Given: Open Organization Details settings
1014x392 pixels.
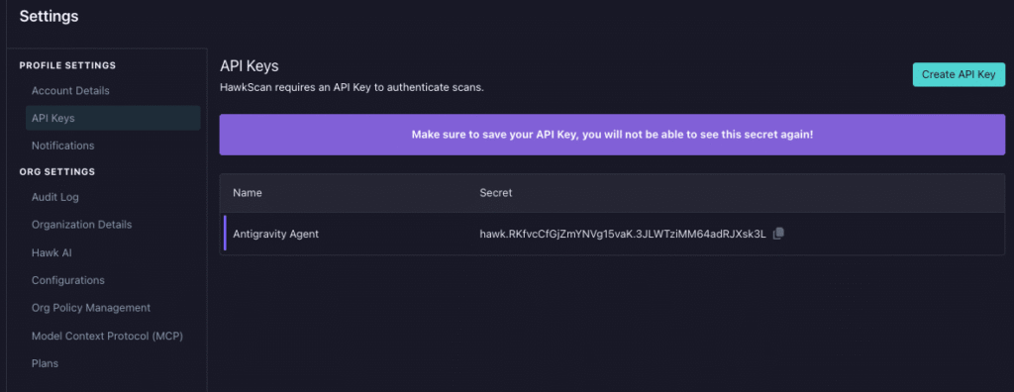Looking at the screenshot, I should [x=81, y=225].
